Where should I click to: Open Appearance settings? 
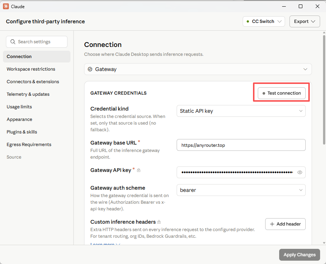[x=37, y=119]
